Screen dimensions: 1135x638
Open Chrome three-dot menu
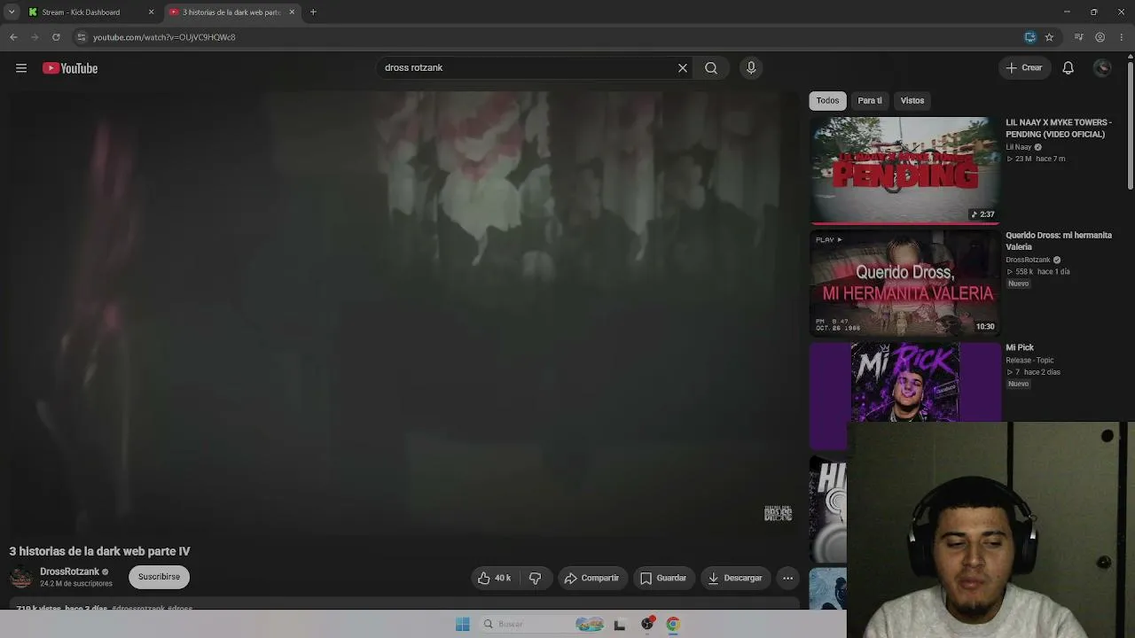point(1123,37)
